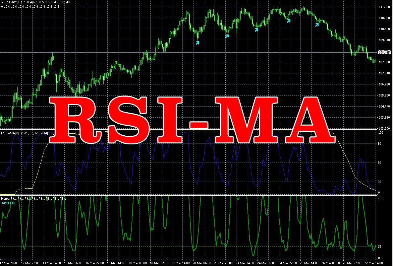Click price scale value 105.500

(384, 95)
